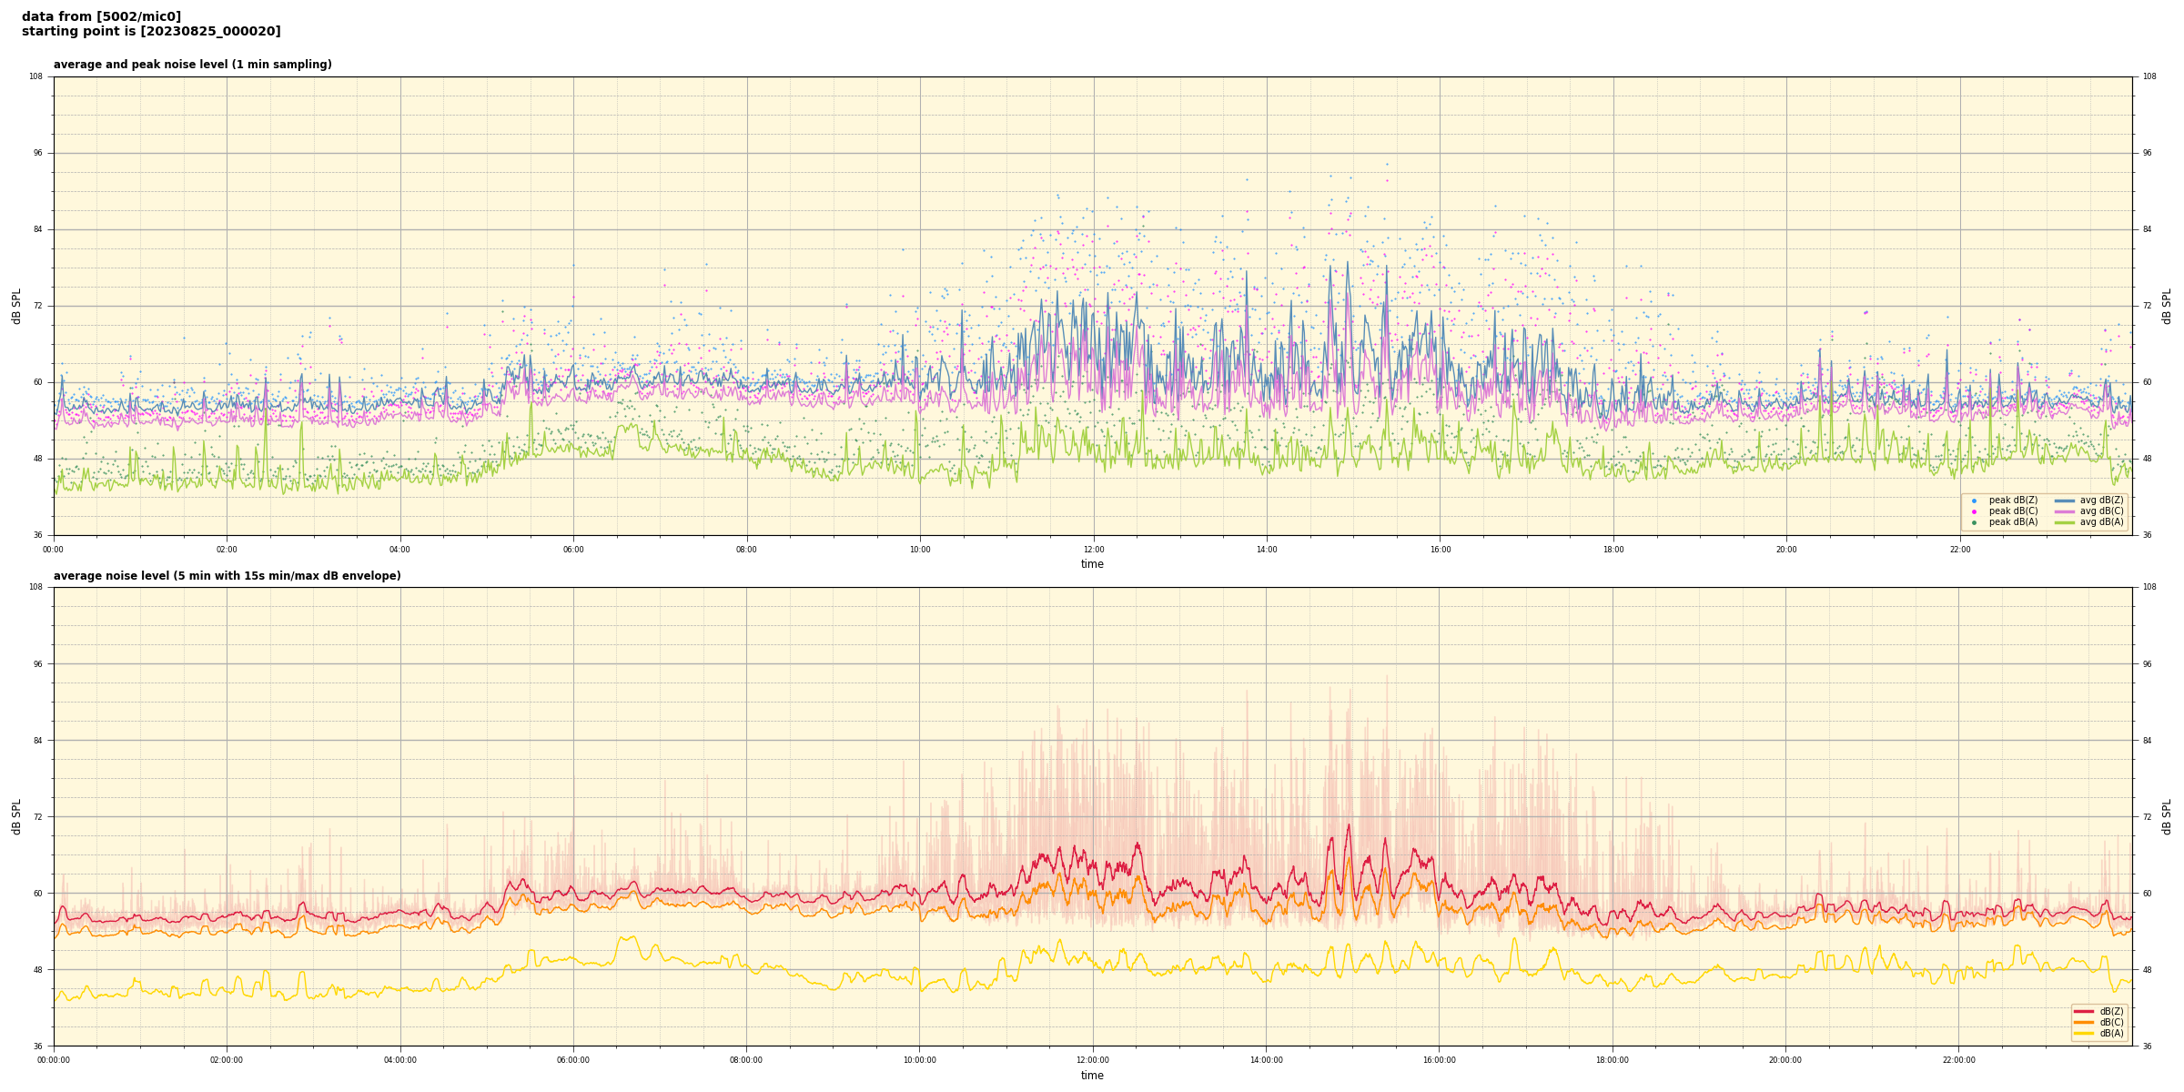2184x1092 pixels.
Task: Click the 06:00:00 tick label on lower chart
Action: (x=573, y=1060)
